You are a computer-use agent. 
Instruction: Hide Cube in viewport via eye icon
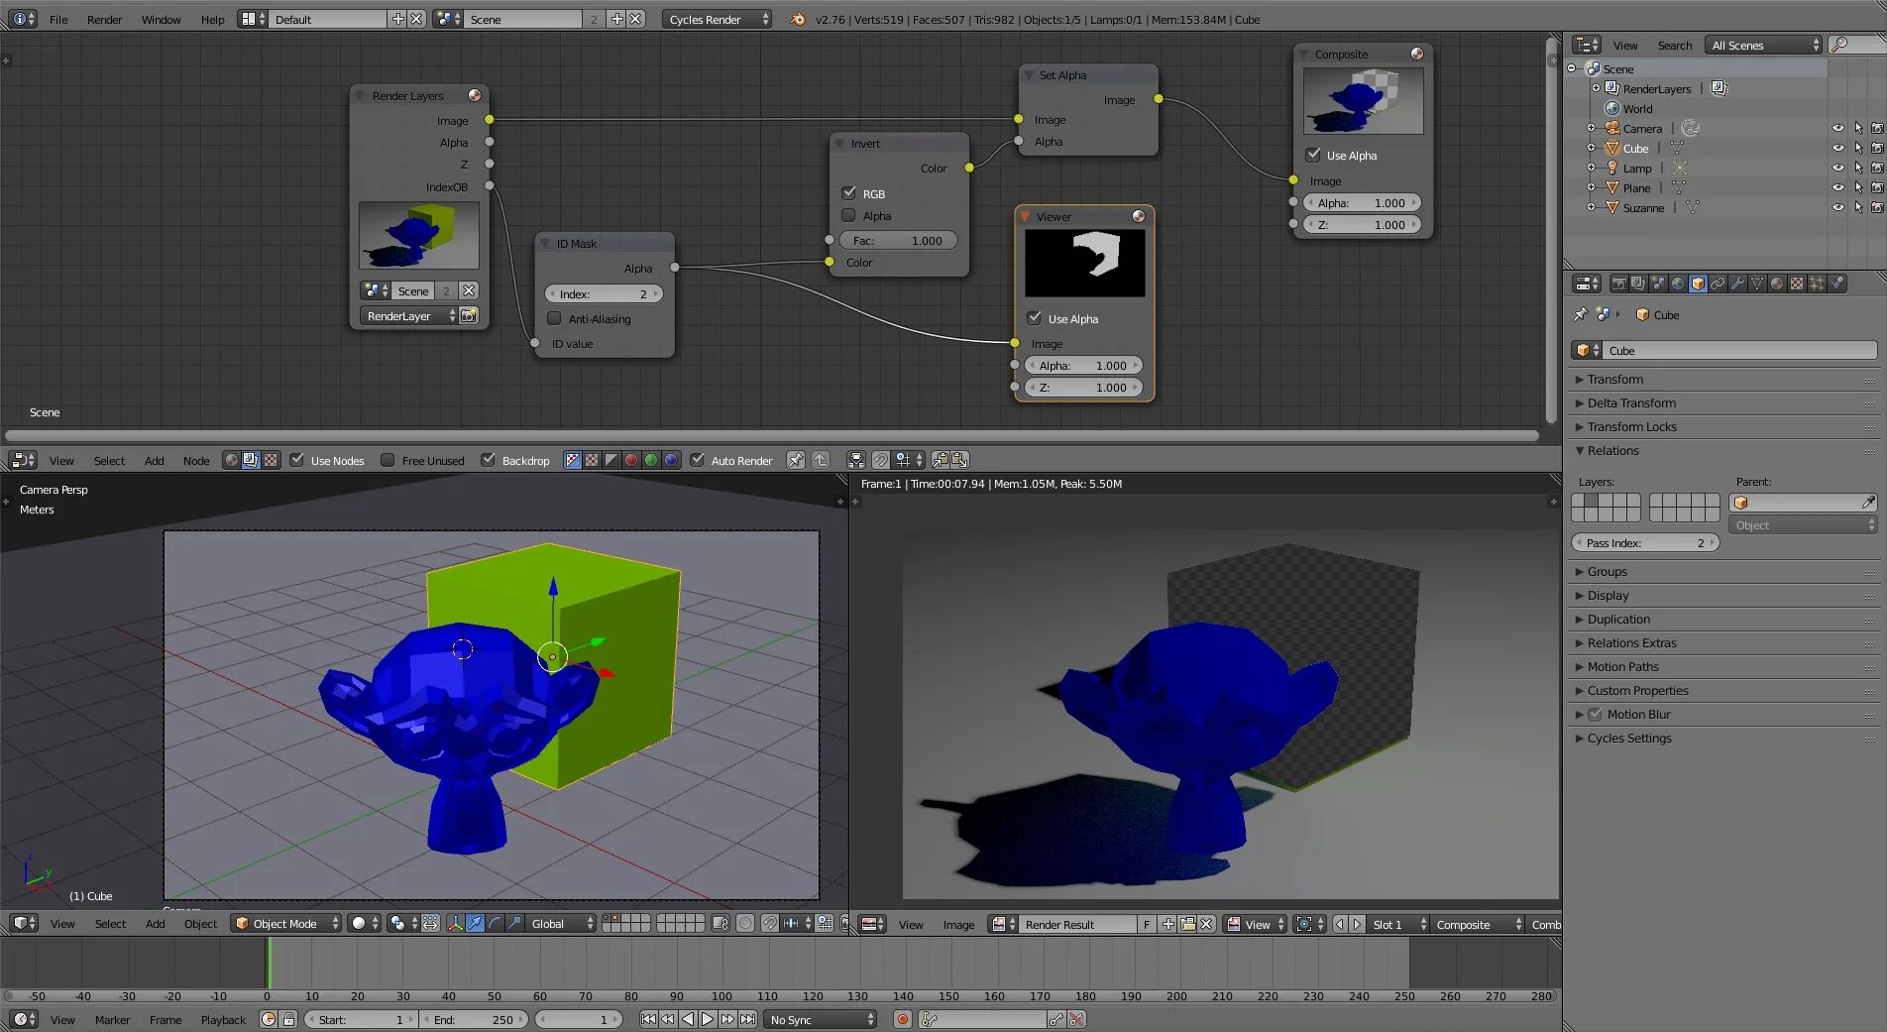(1837, 148)
